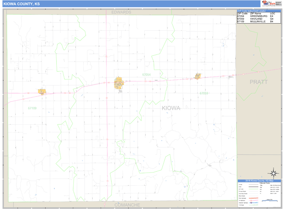Click 'HAVILAND' in the ZIP index table
Viewport: 284px width, 209px height.
[x=256, y=19]
